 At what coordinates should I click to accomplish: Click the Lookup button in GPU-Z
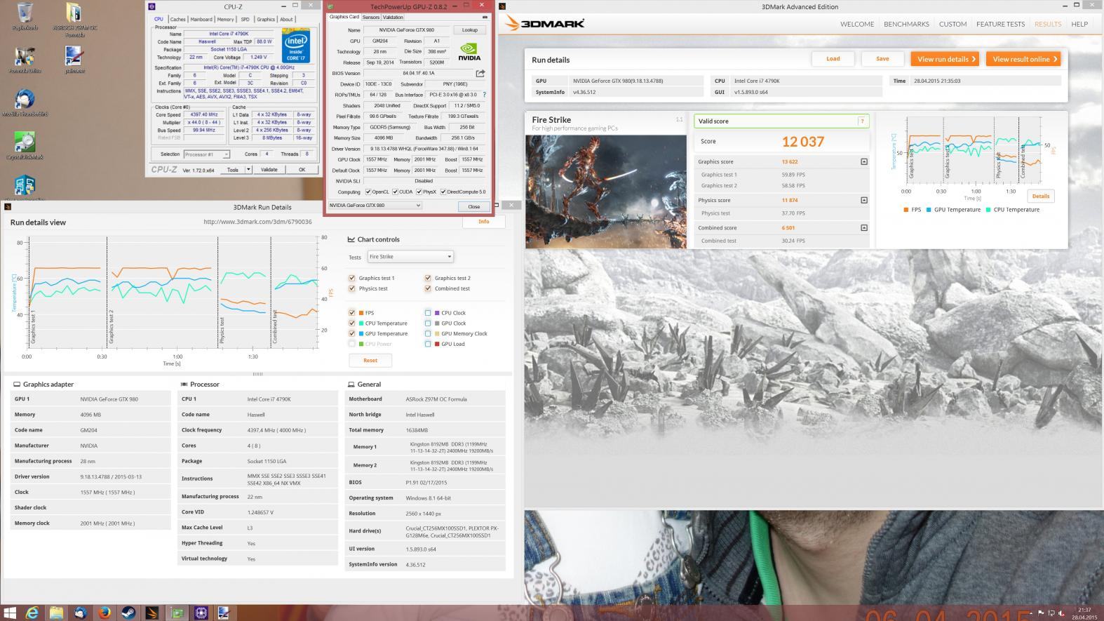click(470, 30)
